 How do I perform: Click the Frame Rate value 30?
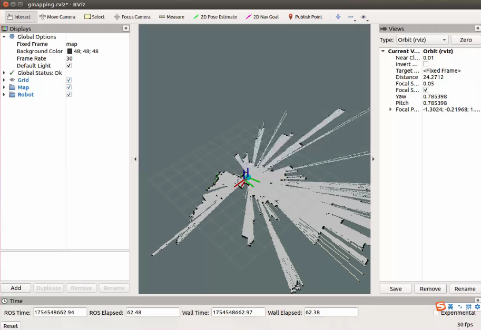[70, 58]
